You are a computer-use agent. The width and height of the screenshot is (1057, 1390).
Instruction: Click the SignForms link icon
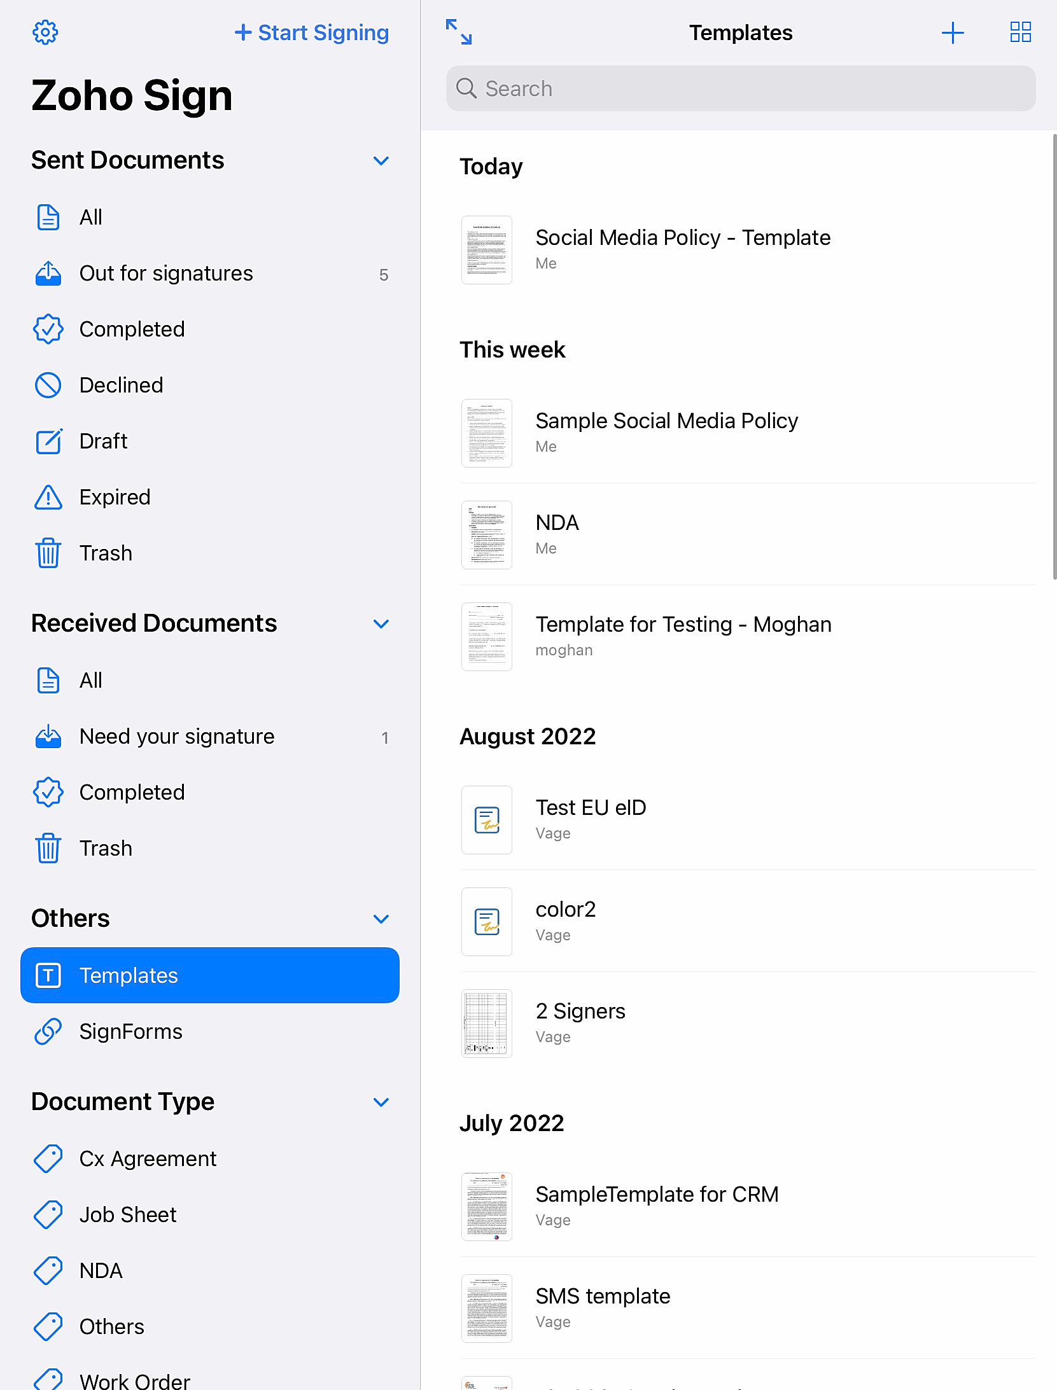click(48, 1031)
